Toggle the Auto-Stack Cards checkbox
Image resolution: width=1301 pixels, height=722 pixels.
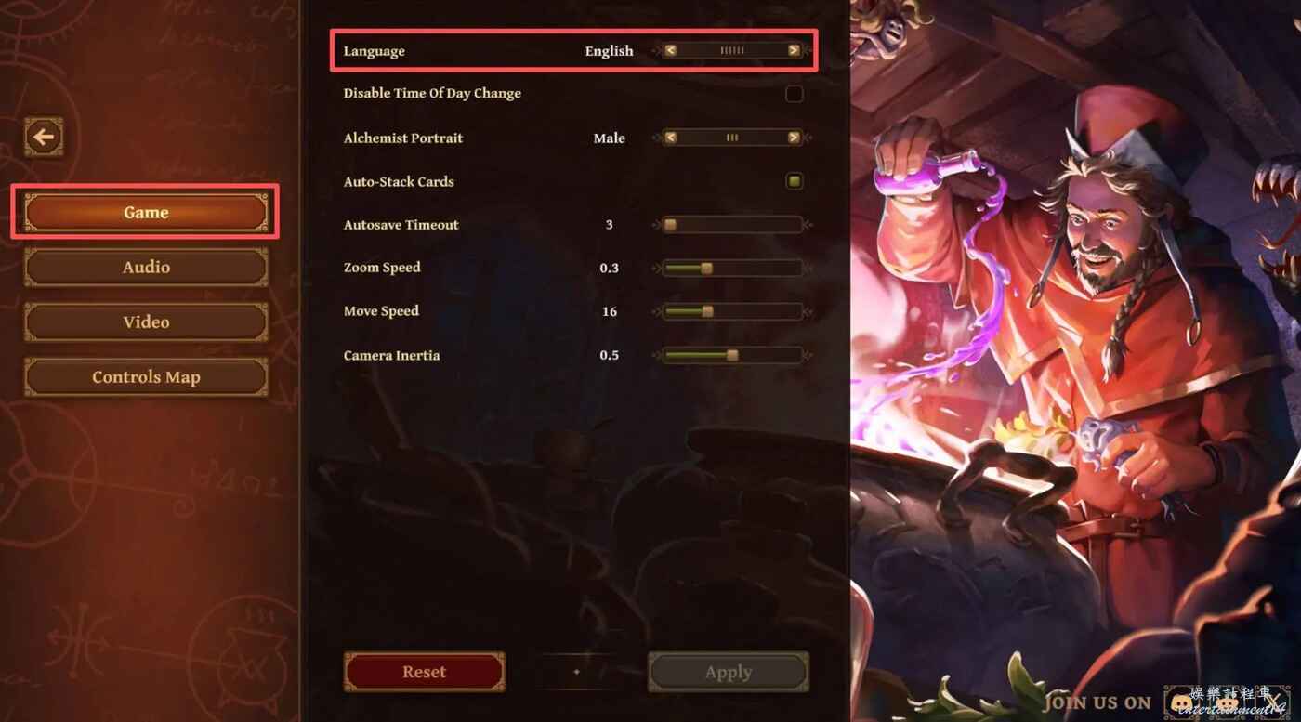[x=794, y=181]
